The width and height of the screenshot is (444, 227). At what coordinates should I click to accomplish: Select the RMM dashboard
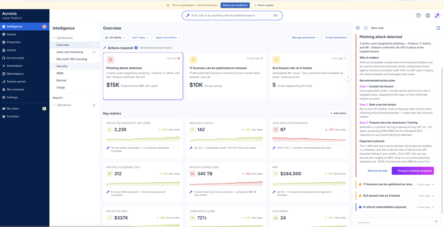pyautogui.click(x=75, y=73)
